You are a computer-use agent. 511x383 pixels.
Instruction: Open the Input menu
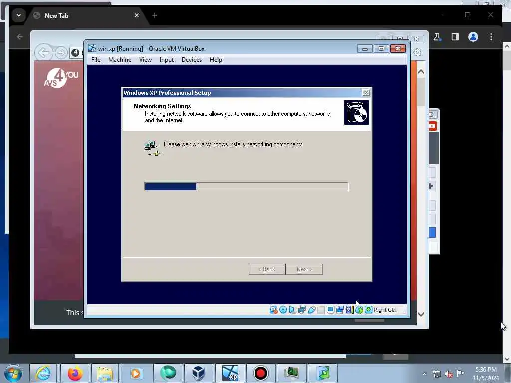click(x=167, y=60)
